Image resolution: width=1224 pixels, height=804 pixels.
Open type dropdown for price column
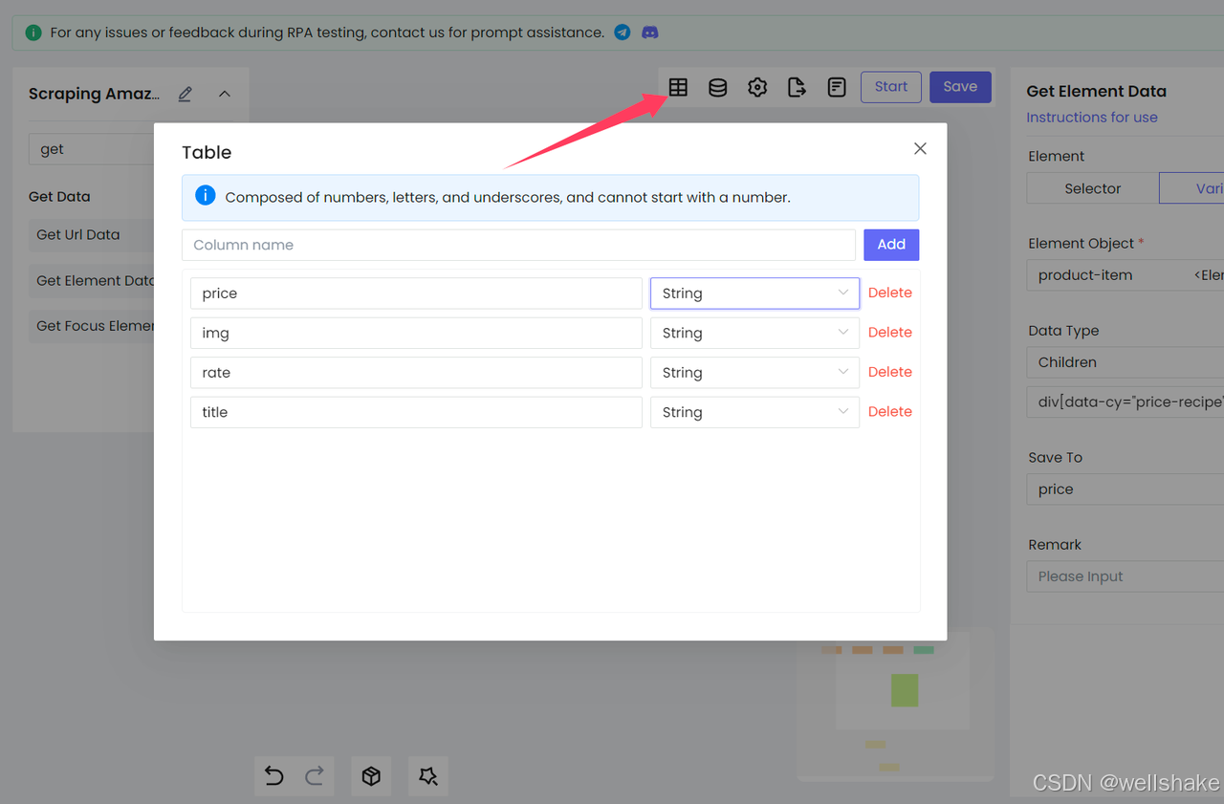point(754,293)
